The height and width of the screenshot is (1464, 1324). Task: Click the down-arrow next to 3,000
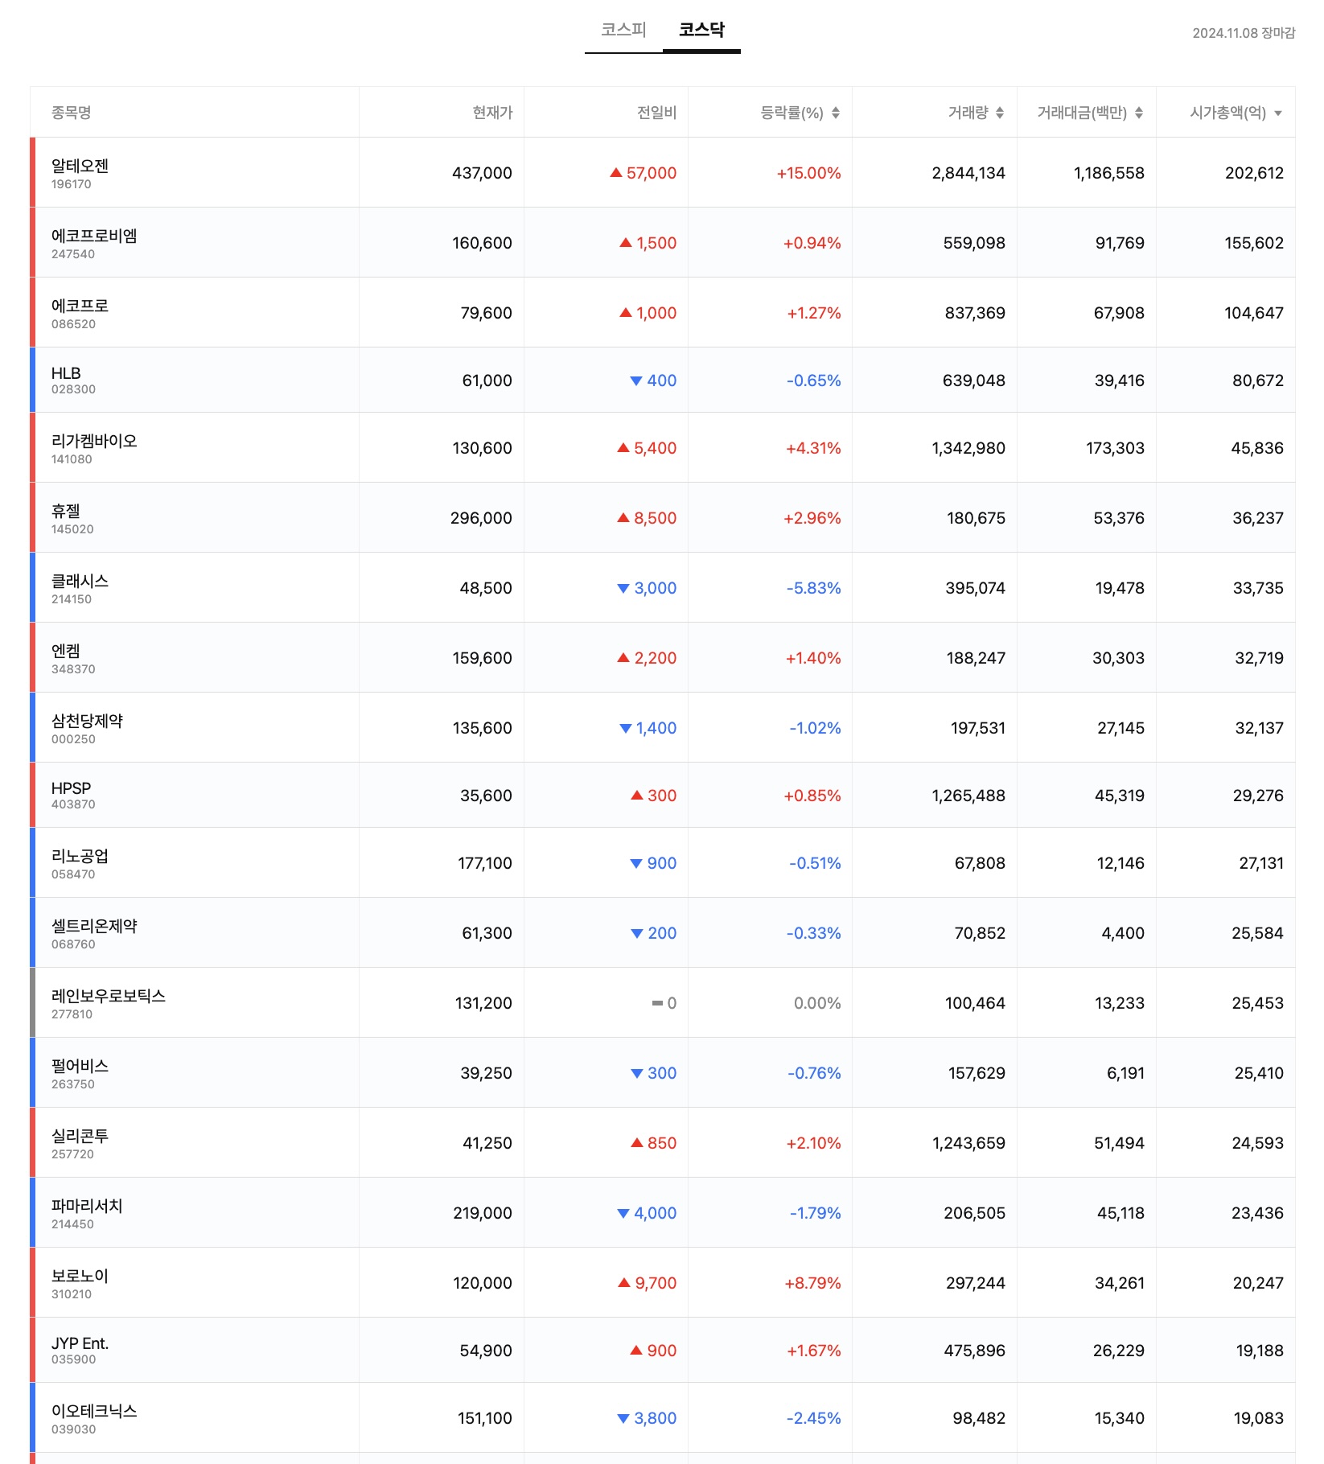coord(623,588)
